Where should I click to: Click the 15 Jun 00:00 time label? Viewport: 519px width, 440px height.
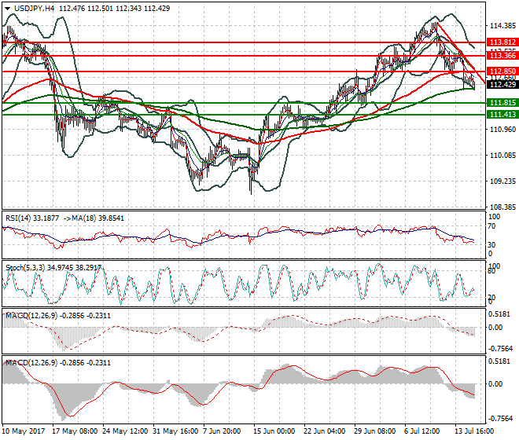click(274, 431)
